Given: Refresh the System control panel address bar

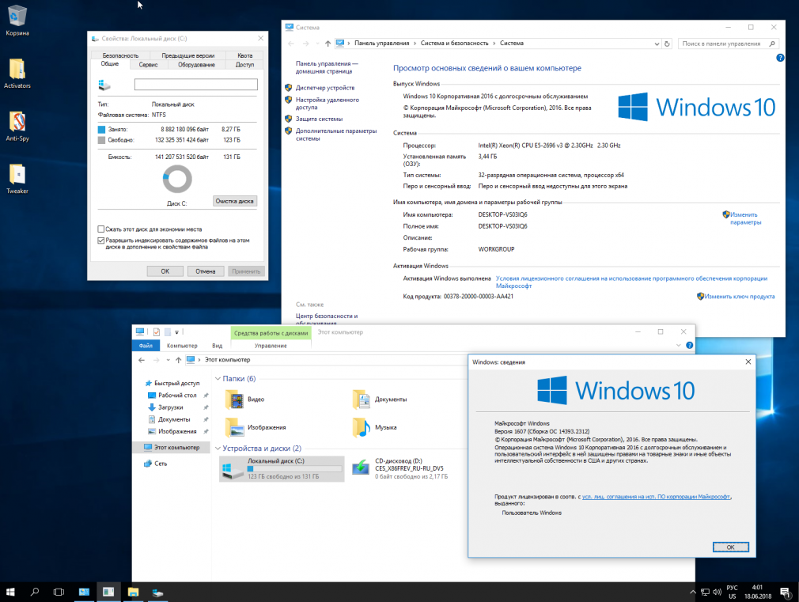Looking at the screenshot, I should coord(667,44).
